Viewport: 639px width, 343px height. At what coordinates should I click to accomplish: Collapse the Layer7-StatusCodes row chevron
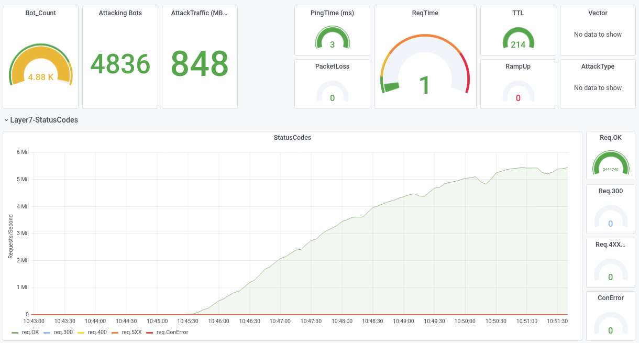point(6,120)
